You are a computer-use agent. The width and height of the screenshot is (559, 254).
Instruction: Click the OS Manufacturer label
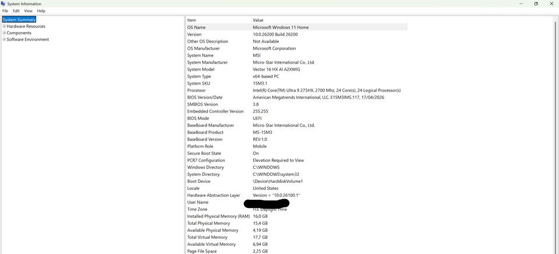(204, 48)
